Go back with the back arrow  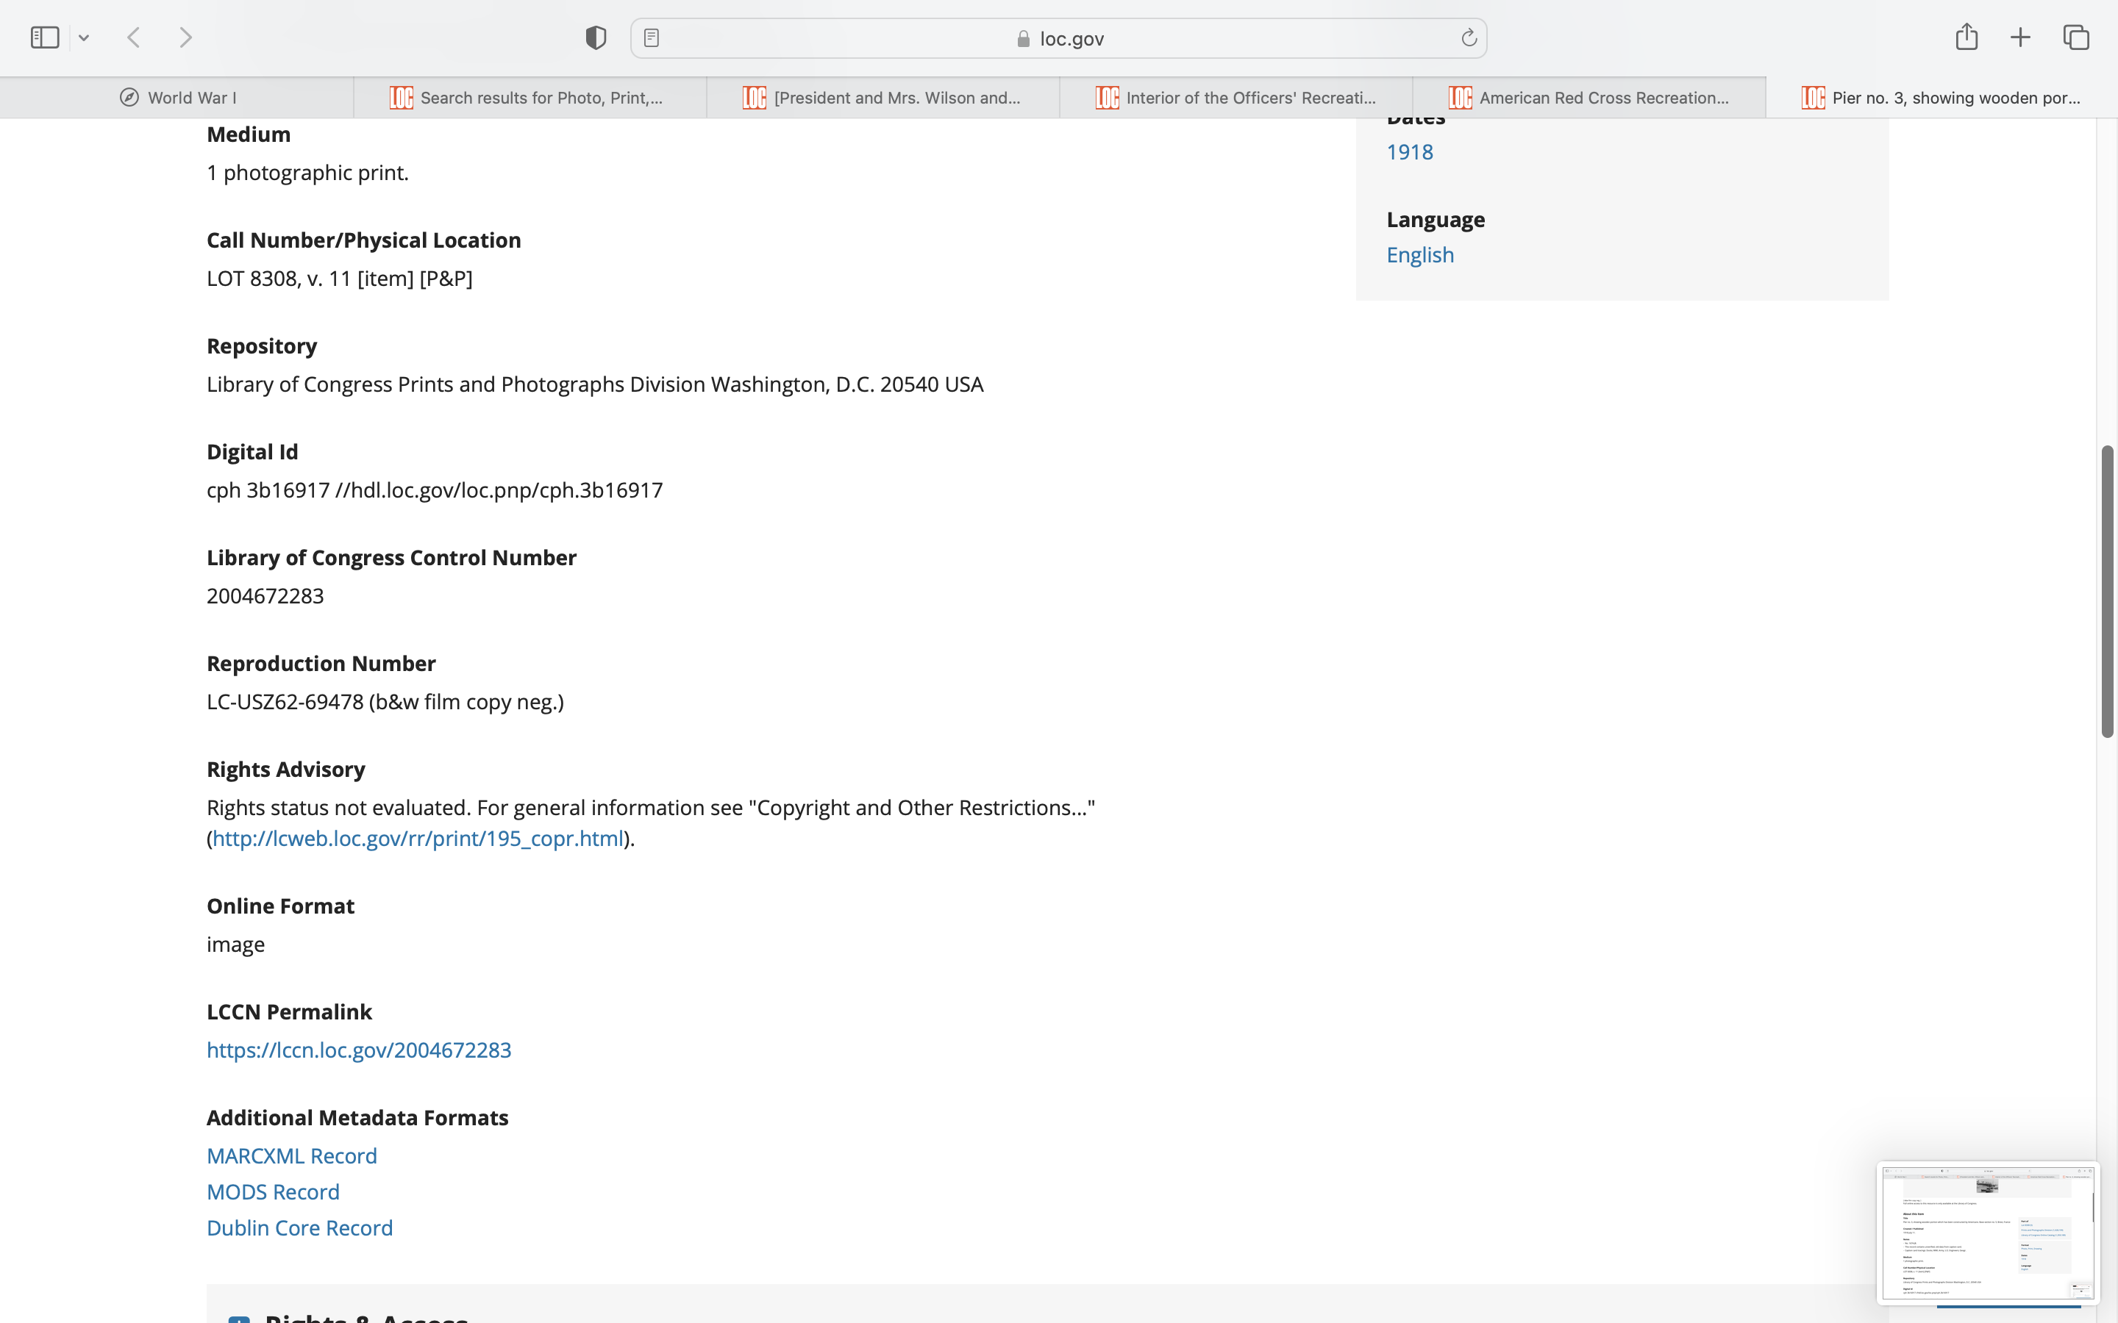pos(134,37)
